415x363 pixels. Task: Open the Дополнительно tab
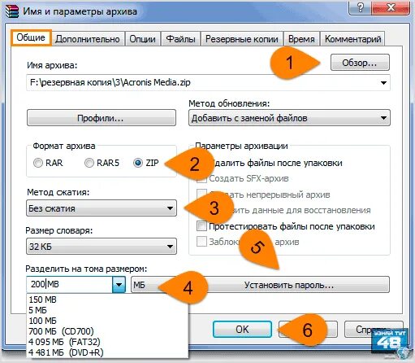coord(88,39)
